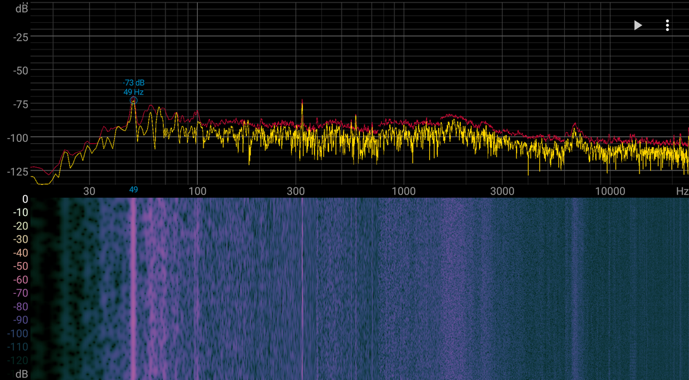The width and height of the screenshot is (689, 380).
Task: Click the '300' frequency axis label
Action: 296,191
